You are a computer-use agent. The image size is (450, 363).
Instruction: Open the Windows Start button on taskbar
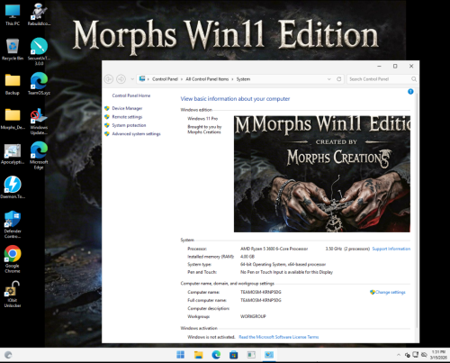pos(180,355)
